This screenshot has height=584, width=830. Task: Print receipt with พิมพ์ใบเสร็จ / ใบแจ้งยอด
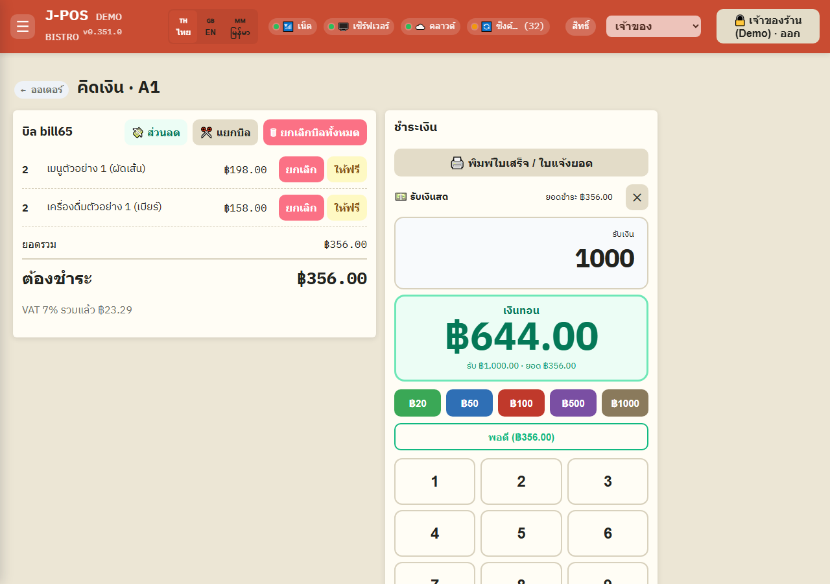point(521,163)
